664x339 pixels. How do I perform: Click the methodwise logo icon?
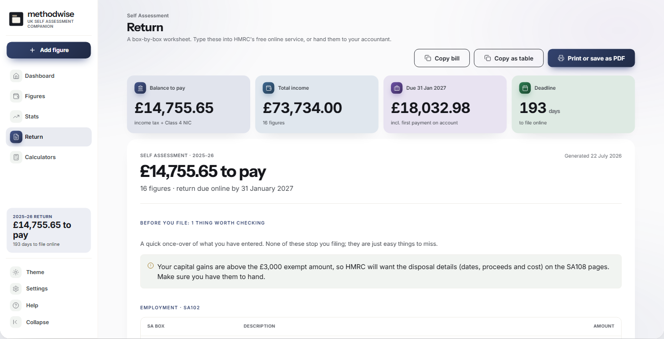(x=16, y=19)
